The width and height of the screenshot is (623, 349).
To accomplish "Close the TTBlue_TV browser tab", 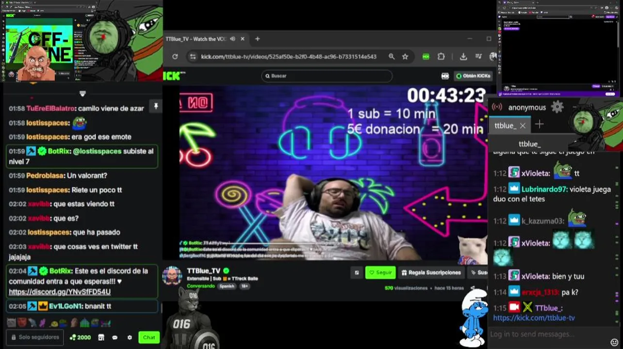I will click(x=243, y=39).
